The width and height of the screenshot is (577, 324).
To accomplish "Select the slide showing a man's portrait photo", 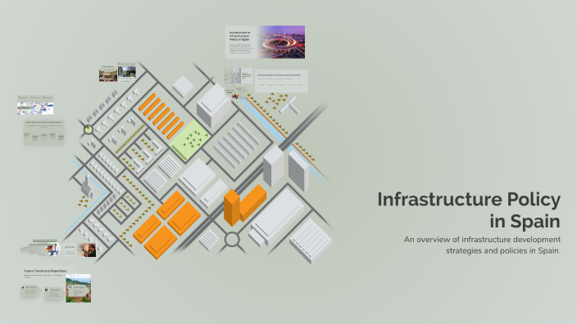I will [80, 250].
